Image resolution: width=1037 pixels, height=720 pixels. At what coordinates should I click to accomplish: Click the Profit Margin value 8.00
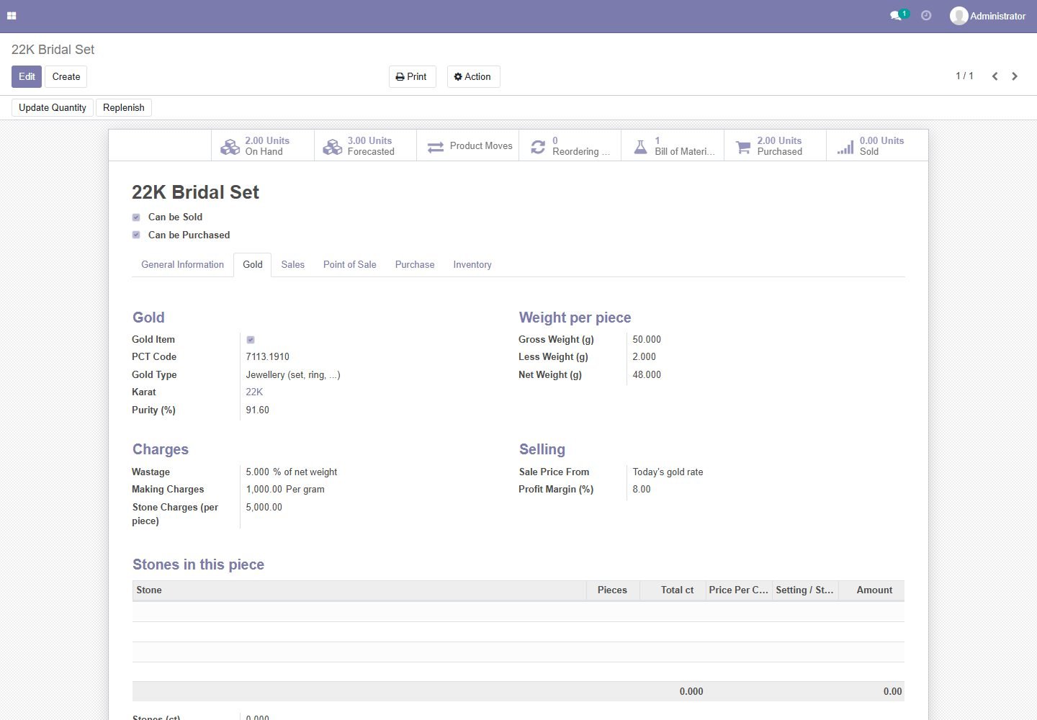[x=642, y=489]
